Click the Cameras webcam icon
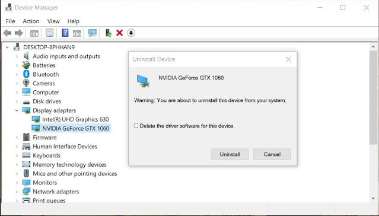This screenshot has width=379, height=216. [x=26, y=83]
